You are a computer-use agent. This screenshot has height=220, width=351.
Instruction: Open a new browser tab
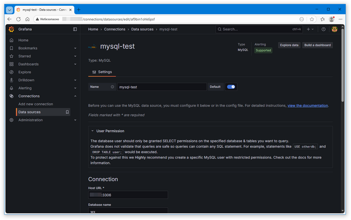click(x=79, y=10)
